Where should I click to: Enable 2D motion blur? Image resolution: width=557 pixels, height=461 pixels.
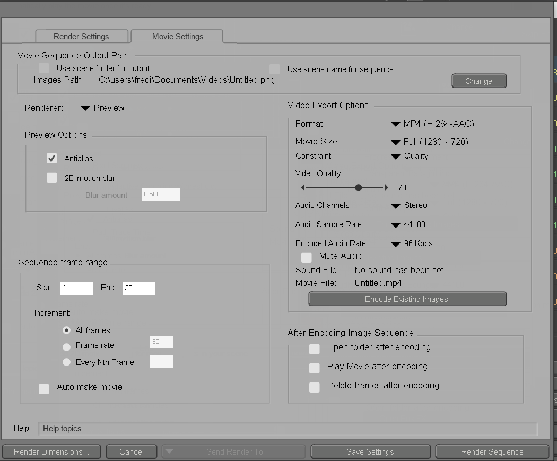coord(52,178)
